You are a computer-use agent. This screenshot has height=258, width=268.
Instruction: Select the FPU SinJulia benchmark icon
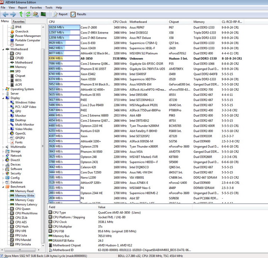point(12,244)
